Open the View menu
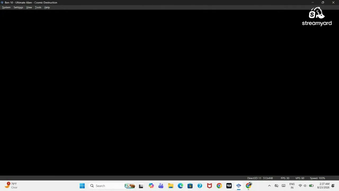This screenshot has height=191, width=339. (x=29, y=7)
